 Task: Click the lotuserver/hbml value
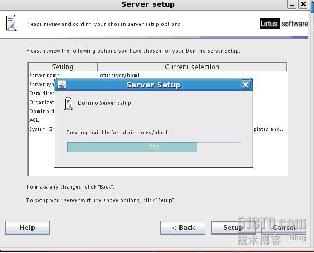(x=119, y=76)
